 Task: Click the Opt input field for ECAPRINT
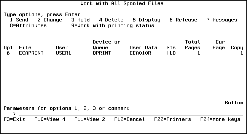8,53
